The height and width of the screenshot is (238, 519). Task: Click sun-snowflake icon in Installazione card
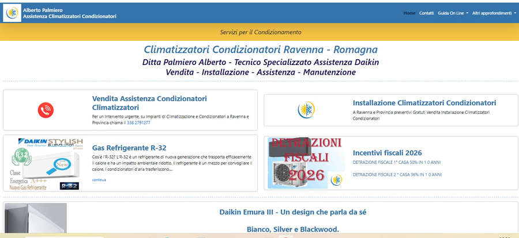coord(306,110)
